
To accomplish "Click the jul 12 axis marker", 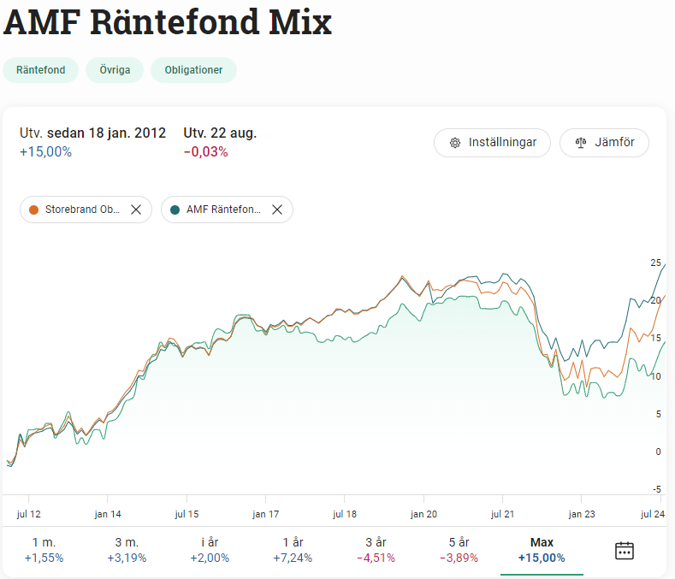I will (29, 514).
